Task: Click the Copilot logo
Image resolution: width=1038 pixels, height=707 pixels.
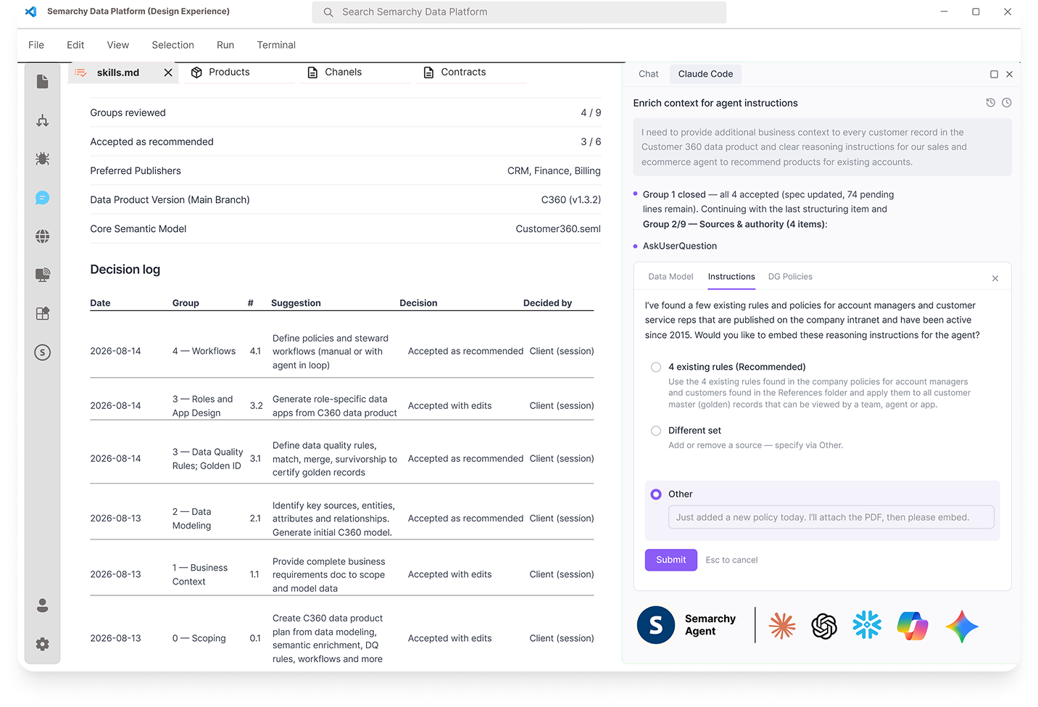Action: pos(913,625)
